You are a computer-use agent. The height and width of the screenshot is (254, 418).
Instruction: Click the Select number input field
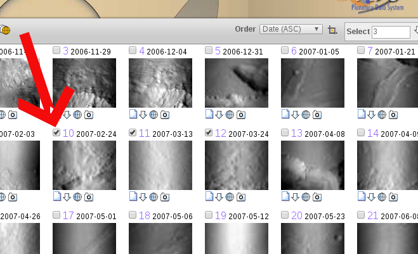click(x=391, y=32)
